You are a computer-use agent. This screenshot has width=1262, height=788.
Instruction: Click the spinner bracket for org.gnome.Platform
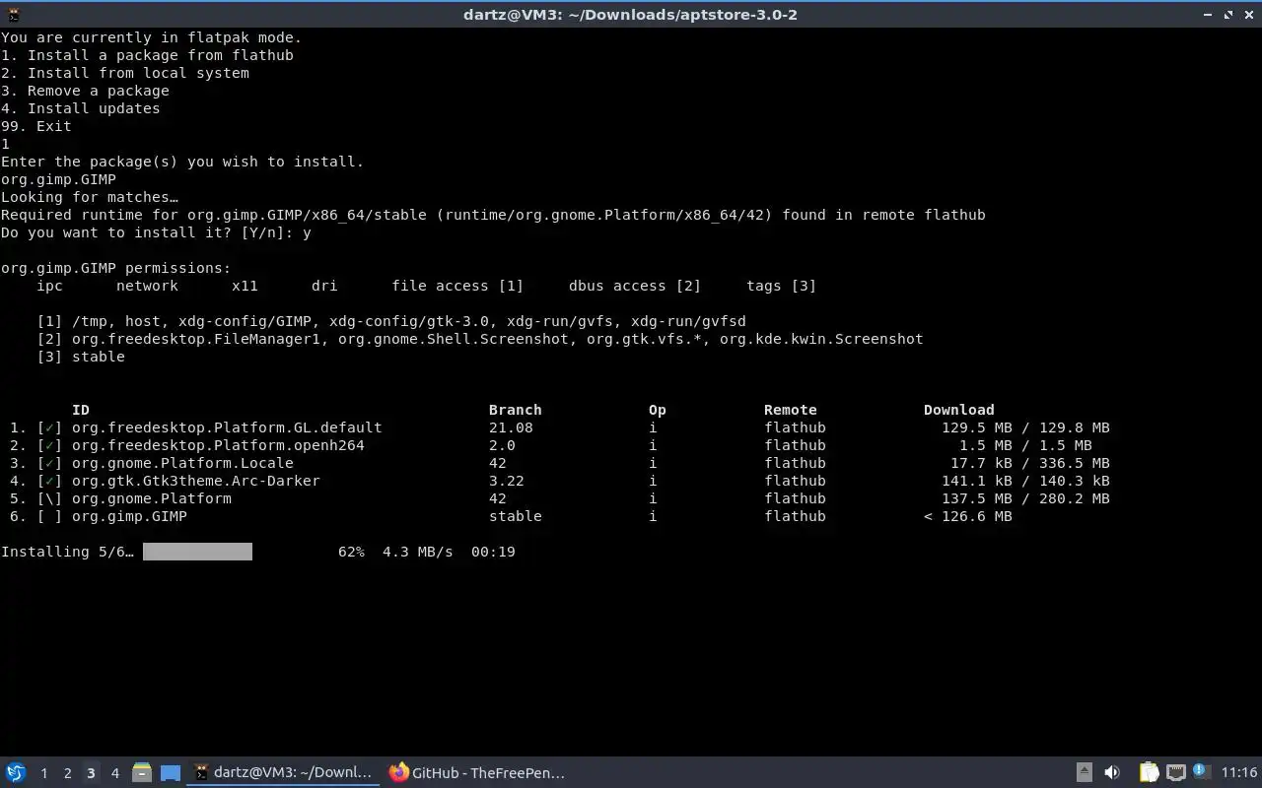49,498
